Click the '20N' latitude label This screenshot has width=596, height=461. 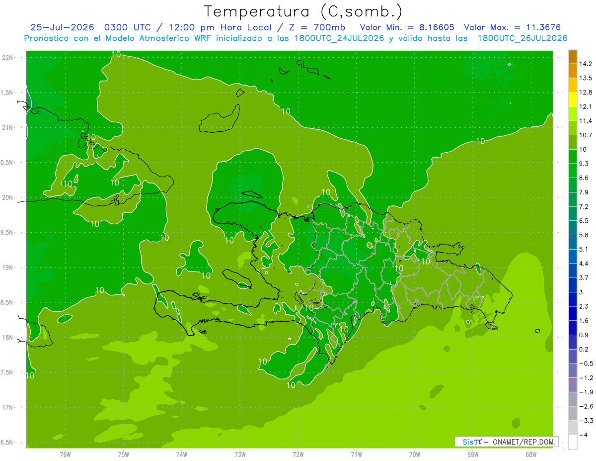pos(7,197)
